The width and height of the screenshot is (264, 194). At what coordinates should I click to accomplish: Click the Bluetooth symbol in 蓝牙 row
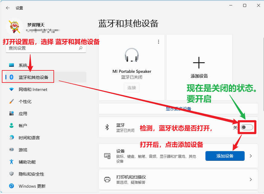click(107, 127)
